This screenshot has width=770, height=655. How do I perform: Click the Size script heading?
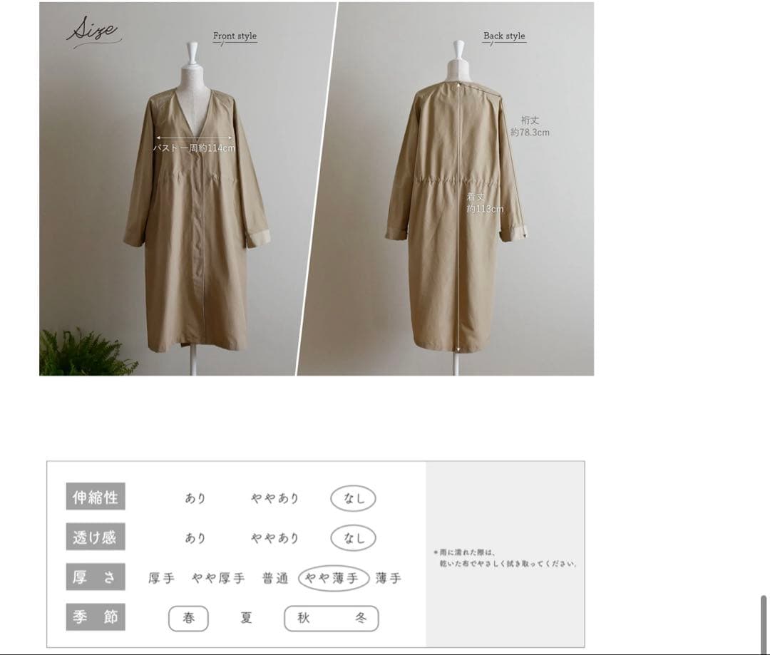(x=93, y=31)
